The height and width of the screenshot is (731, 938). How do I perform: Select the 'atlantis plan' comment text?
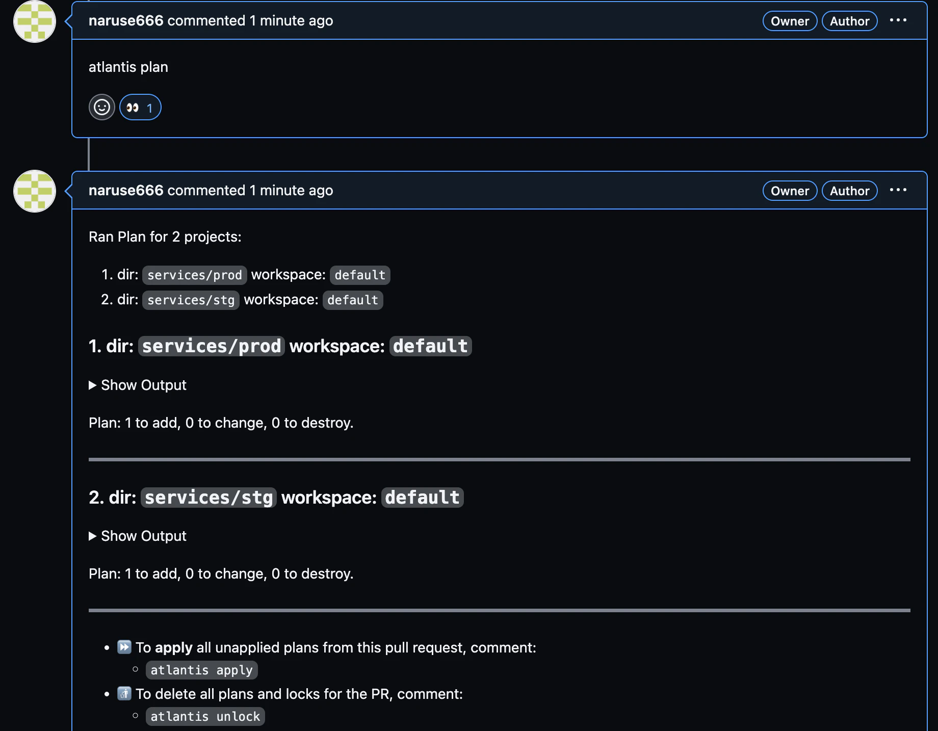click(x=128, y=67)
